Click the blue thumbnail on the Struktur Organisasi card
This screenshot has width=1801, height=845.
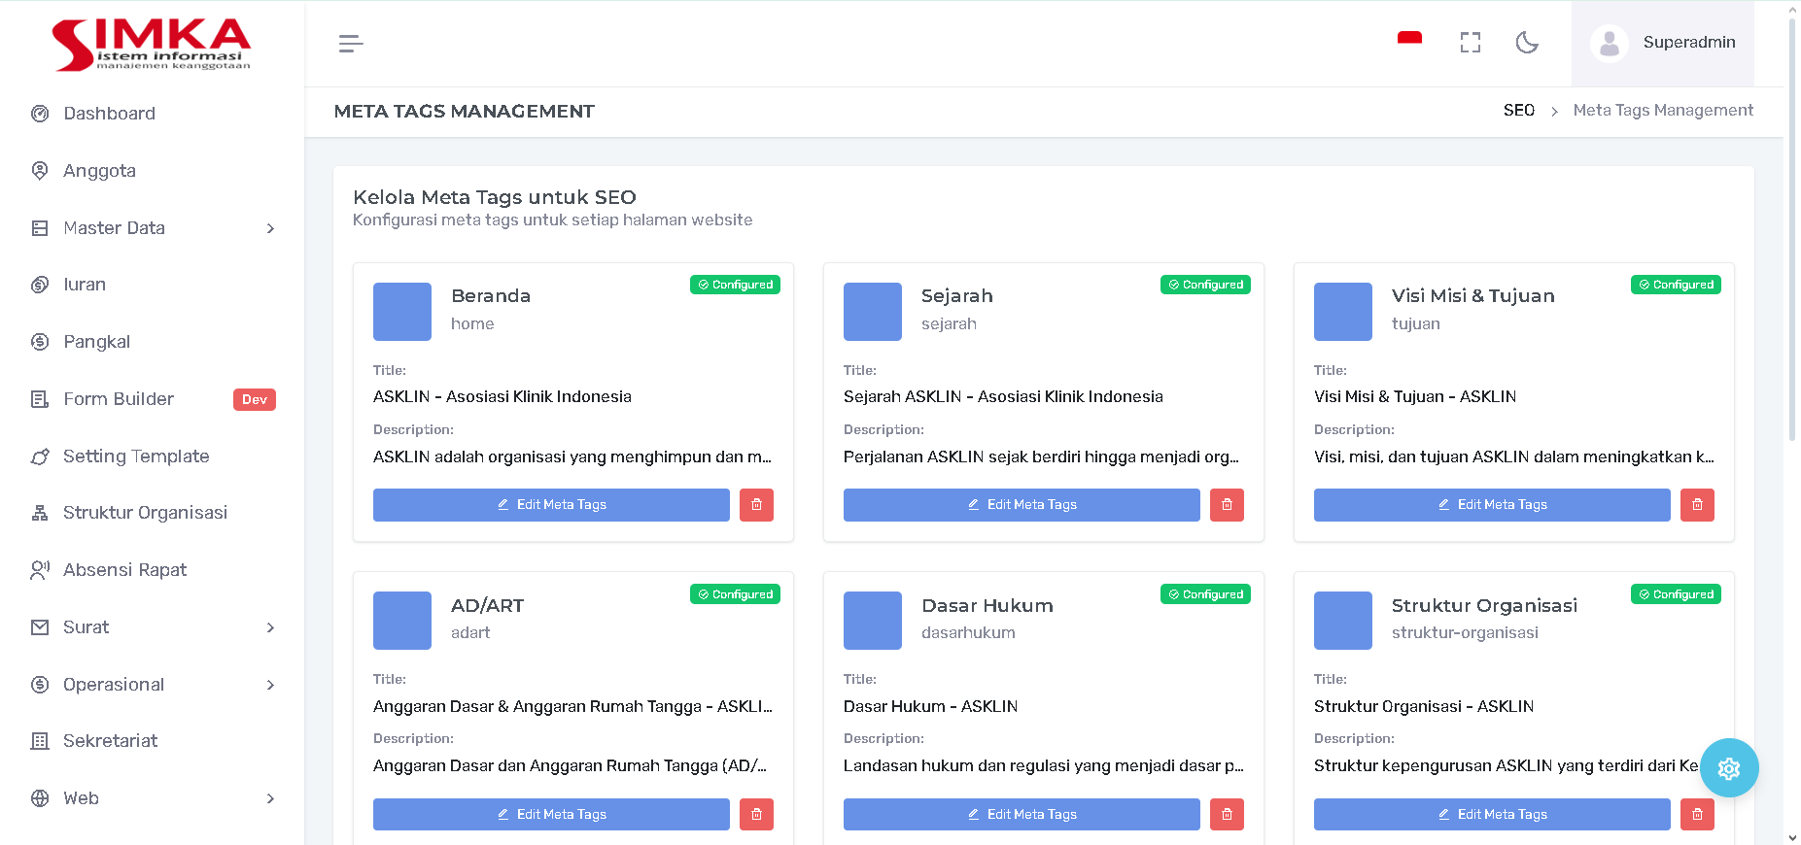(x=1342, y=621)
